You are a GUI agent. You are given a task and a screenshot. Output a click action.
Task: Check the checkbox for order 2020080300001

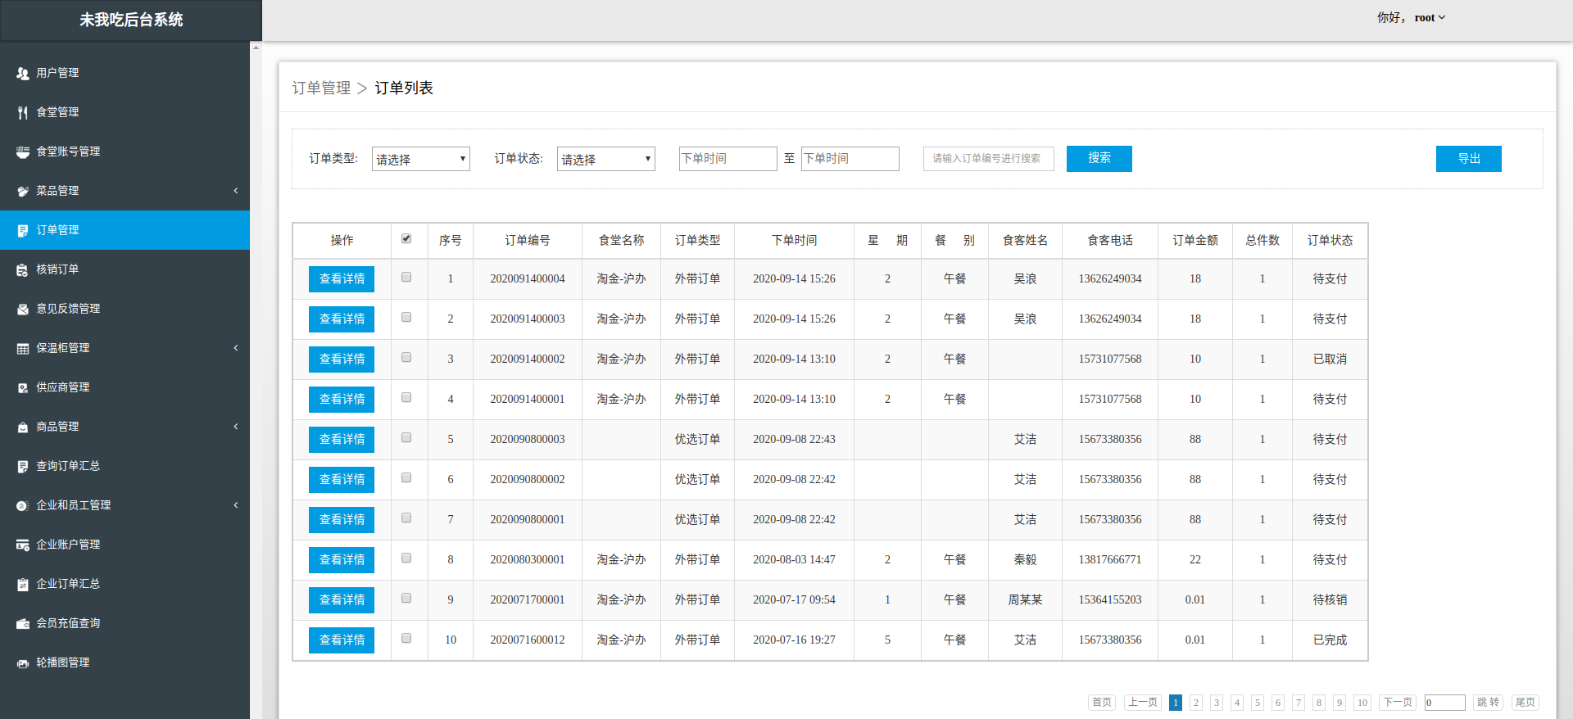click(x=406, y=558)
